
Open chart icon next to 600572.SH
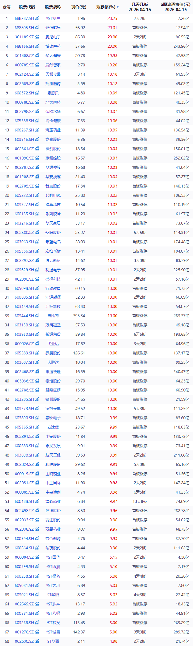(37, 93)
